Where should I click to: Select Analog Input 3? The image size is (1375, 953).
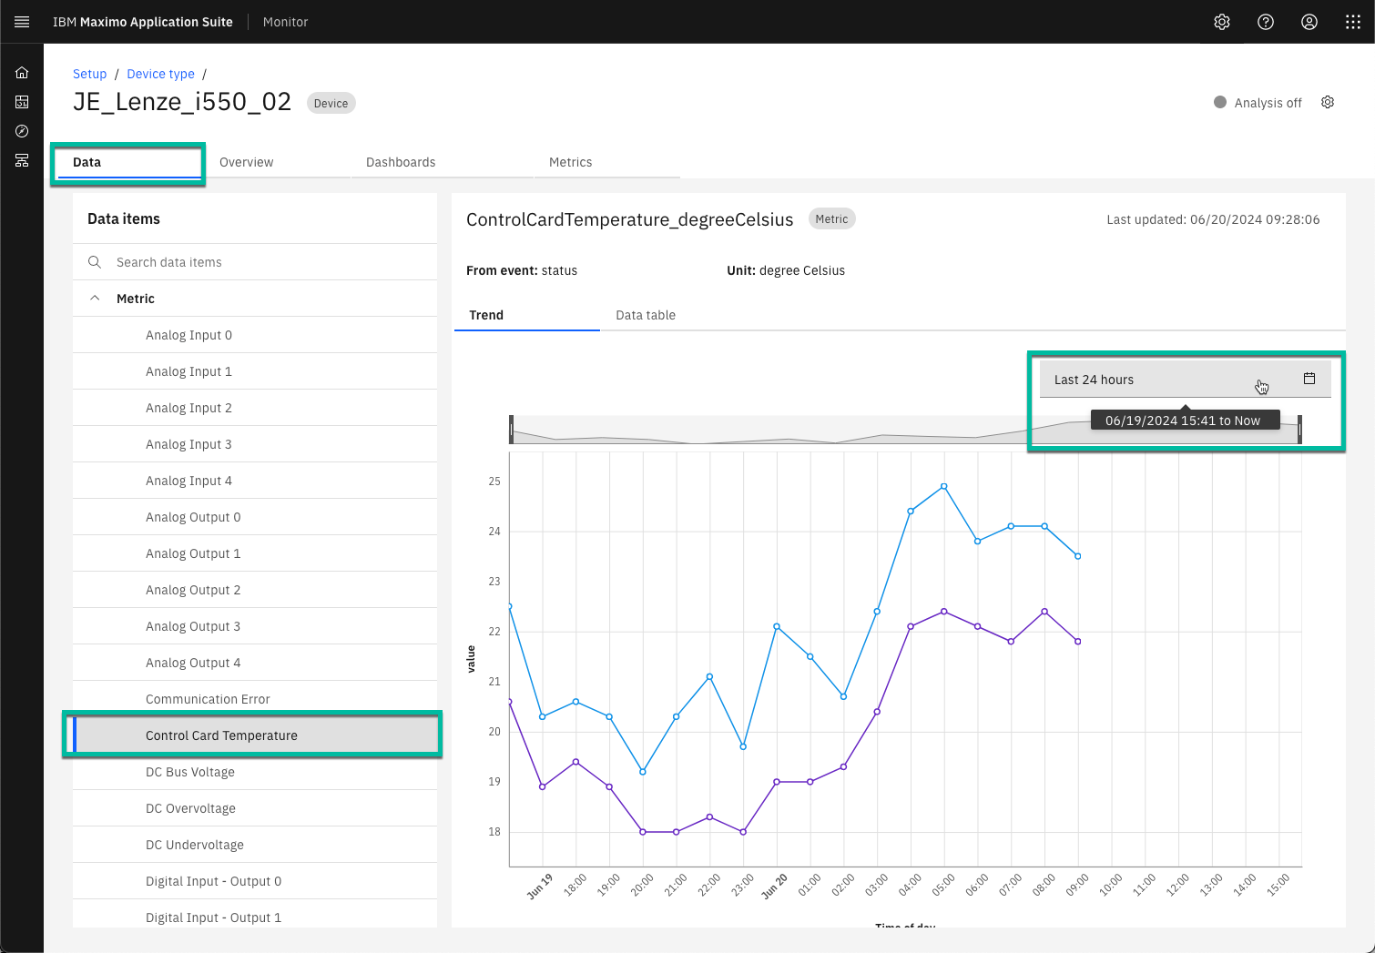point(255,444)
